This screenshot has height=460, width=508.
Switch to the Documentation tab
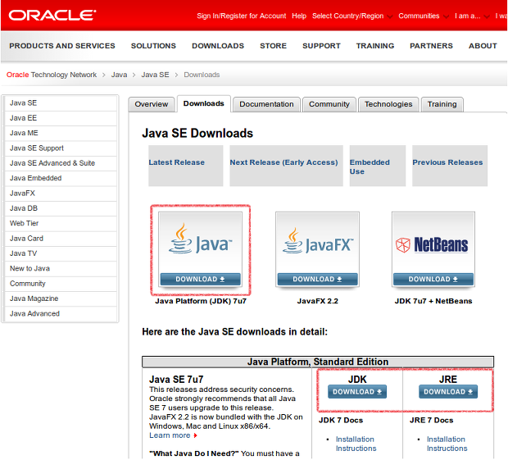pyautogui.click(x=266, y=104)
